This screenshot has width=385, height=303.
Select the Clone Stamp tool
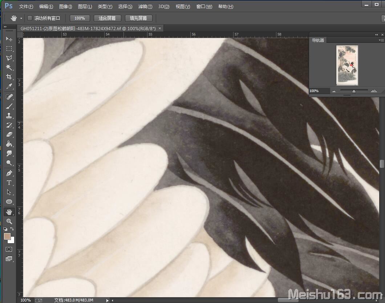pyautogui.click(x=9, y=116)
